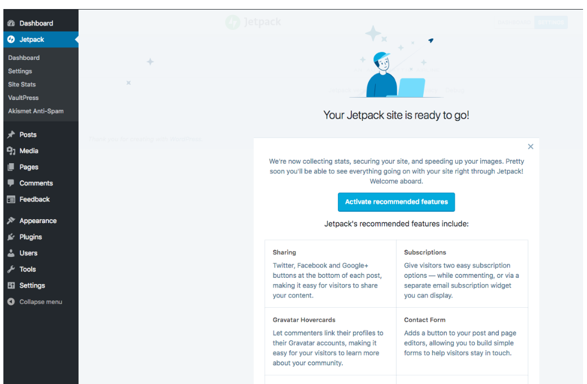Click the Appearance paintbrush icon
The image size is (587, 384).
pos(11,221)
